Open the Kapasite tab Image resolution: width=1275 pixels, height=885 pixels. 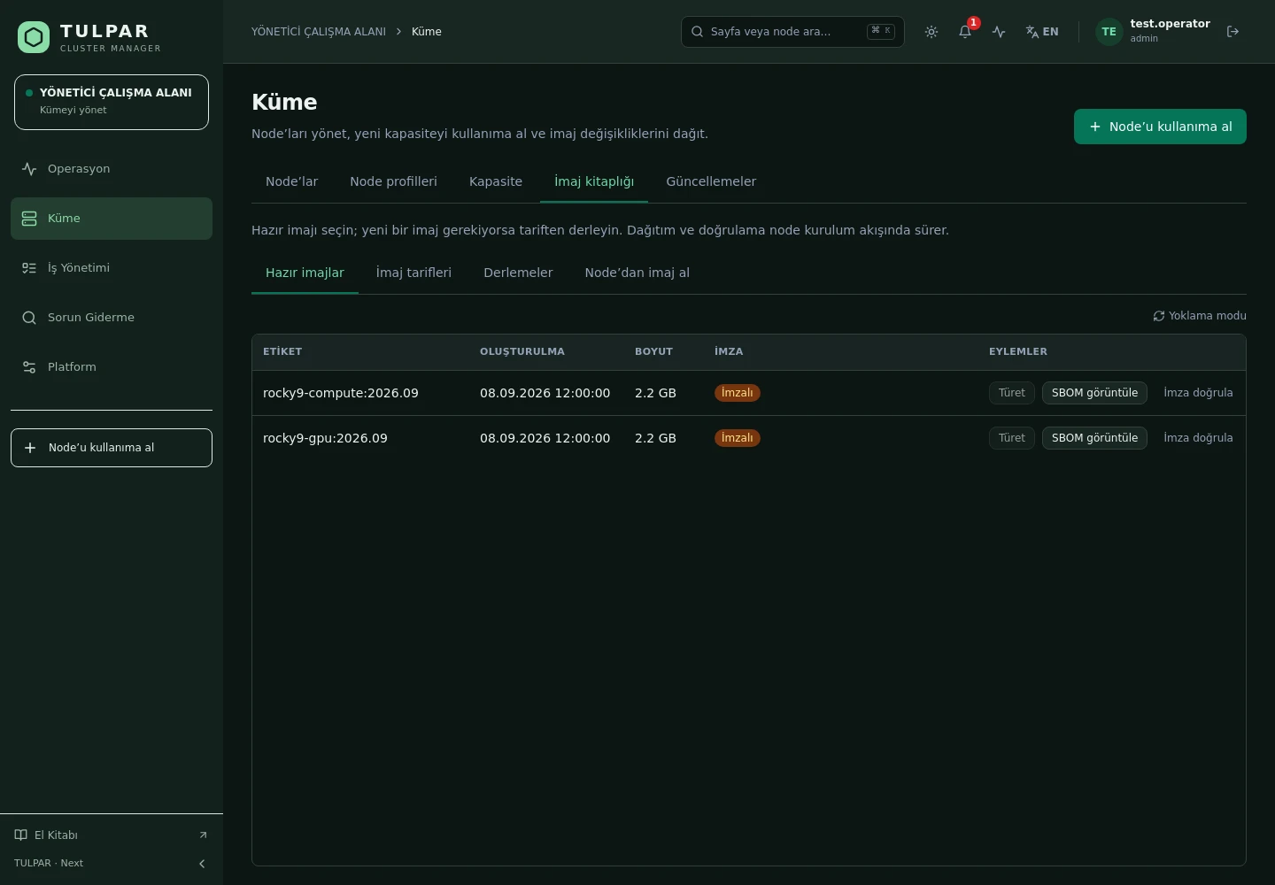pyautogui.click(x=496, y=181)
